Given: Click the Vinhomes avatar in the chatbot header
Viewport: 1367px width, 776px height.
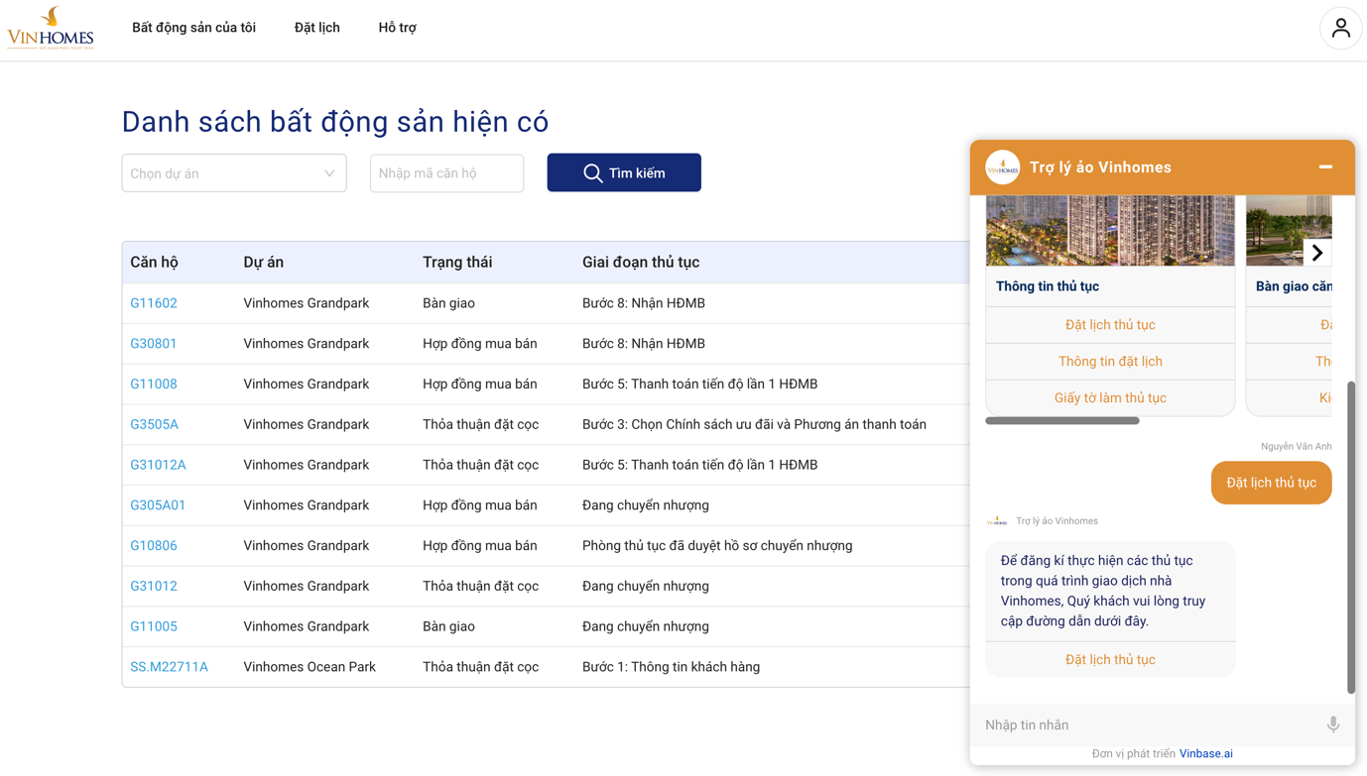Looking at the screenshot, I should pyautogui.click(x=1002, y=167).
